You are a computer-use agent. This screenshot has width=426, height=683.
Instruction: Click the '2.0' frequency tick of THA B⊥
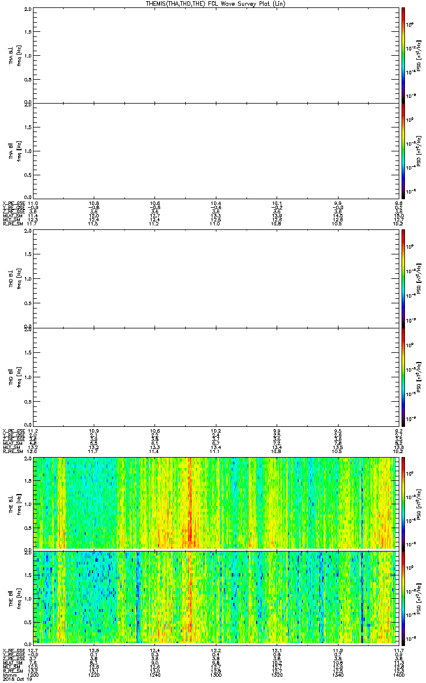(x=28, y=10)
